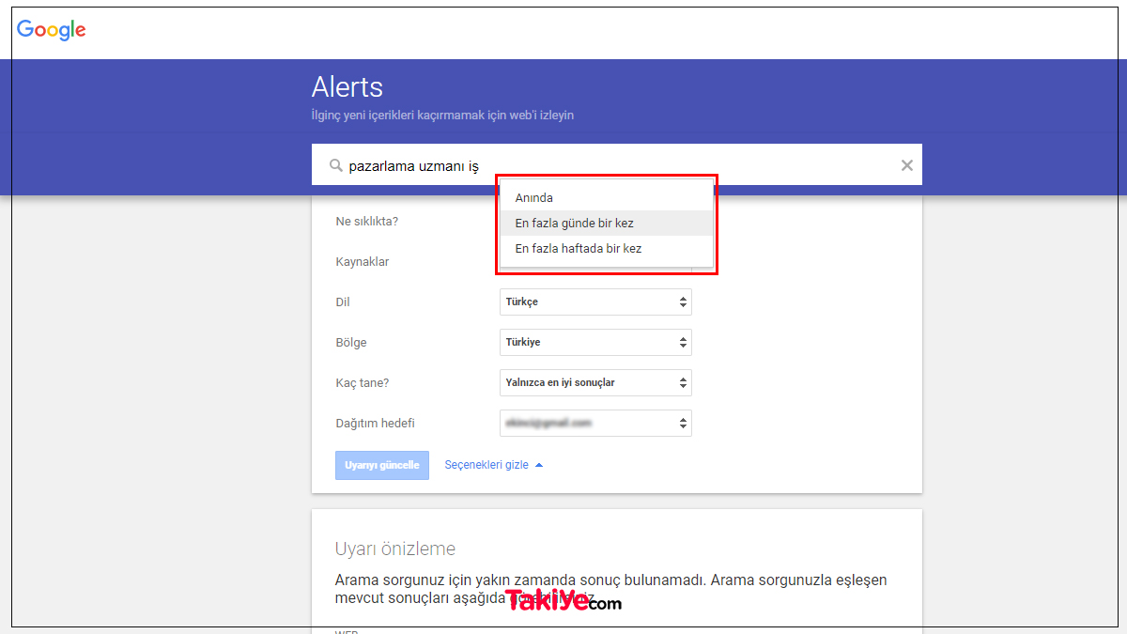Image resolution: width=1127 pixels, height=634 pixels.
Task: Open 'Yalnızca en iyi sonuçlar' dropdown
Action: pos(595,383)
